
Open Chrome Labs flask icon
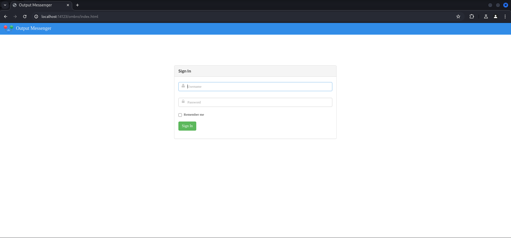click(486, 17)
